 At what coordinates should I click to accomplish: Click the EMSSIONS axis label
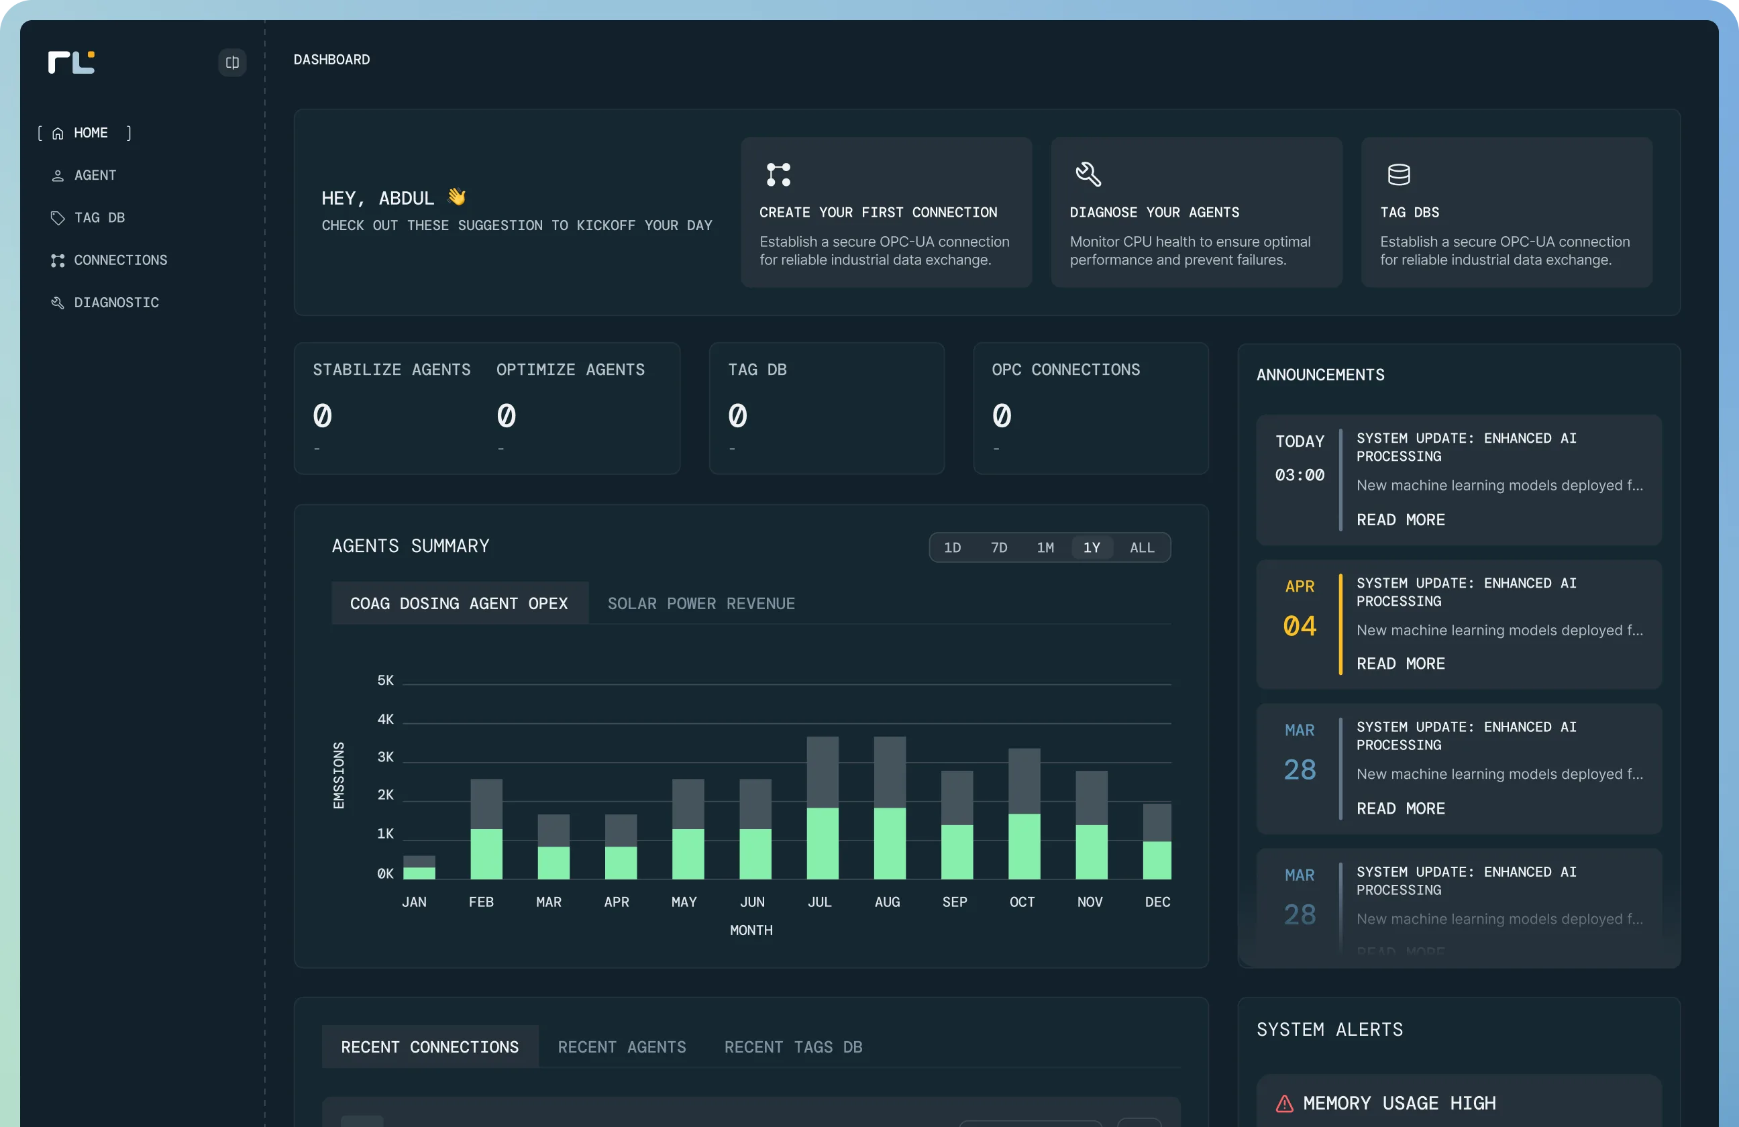point(338,775)
